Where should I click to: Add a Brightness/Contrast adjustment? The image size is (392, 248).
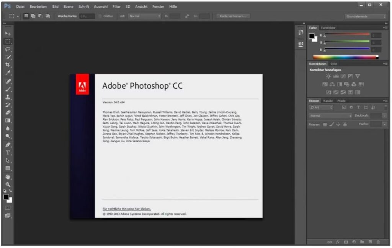pyautogui.click(x=328, y=76)
